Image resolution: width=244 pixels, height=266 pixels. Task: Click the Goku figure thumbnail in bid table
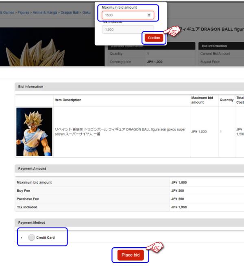34,132
